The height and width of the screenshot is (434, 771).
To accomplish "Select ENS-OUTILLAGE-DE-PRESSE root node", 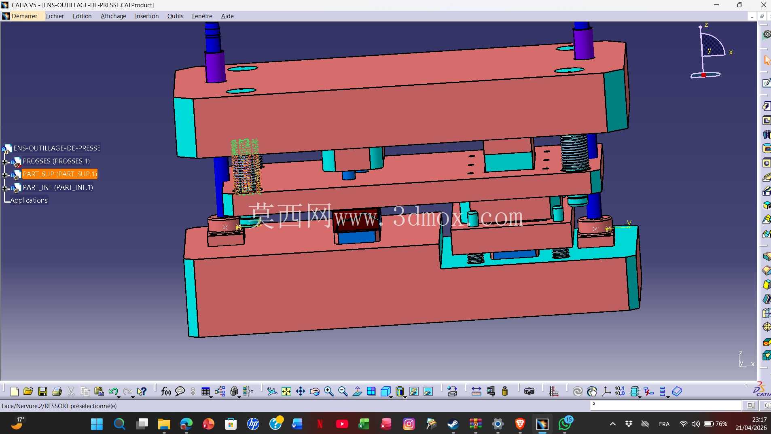I will click(57, 148).
